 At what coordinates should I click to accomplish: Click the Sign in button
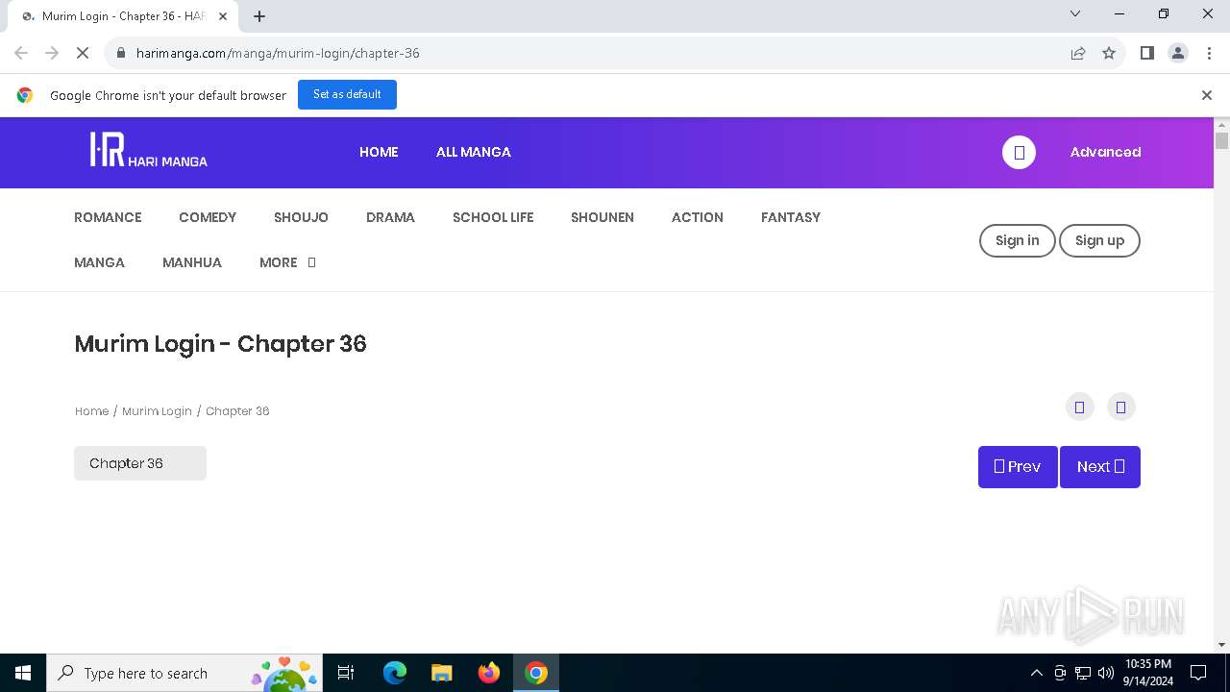point(1017,240)
